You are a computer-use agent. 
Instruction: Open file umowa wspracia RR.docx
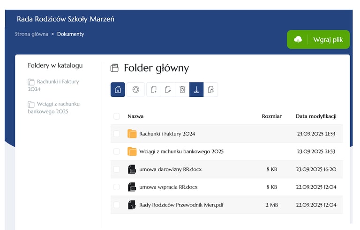[168, 187]
